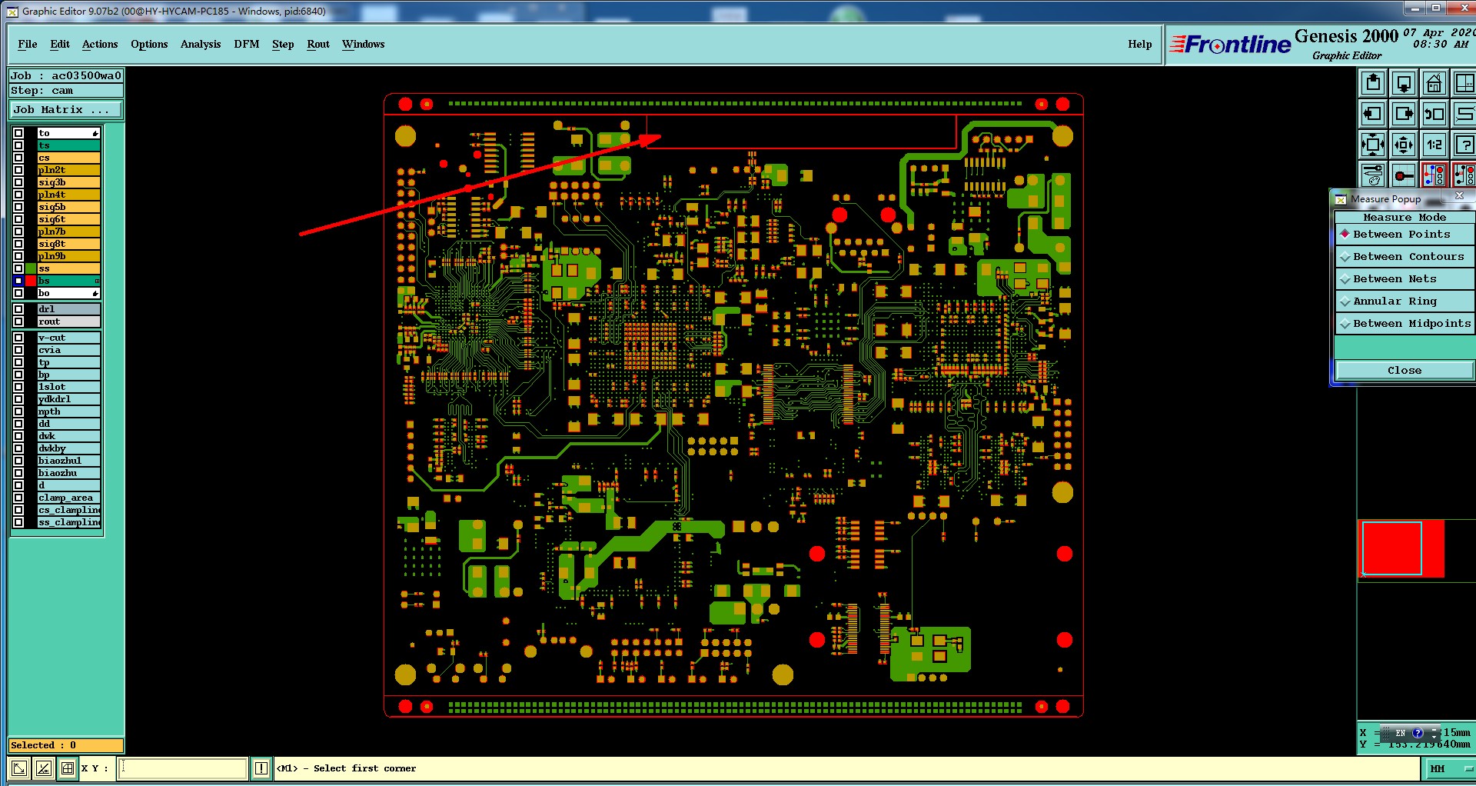This screenshot has height=786, width=1476.
Task: Select the cvia layer name
Action: tap(69, 350)
